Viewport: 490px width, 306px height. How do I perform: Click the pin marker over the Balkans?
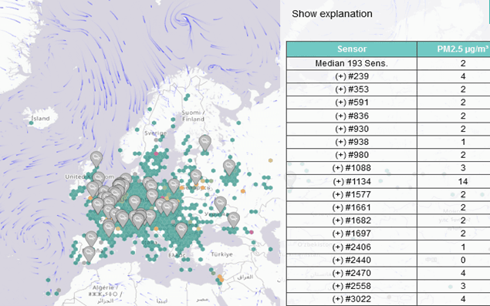click(x=181, y=230)
